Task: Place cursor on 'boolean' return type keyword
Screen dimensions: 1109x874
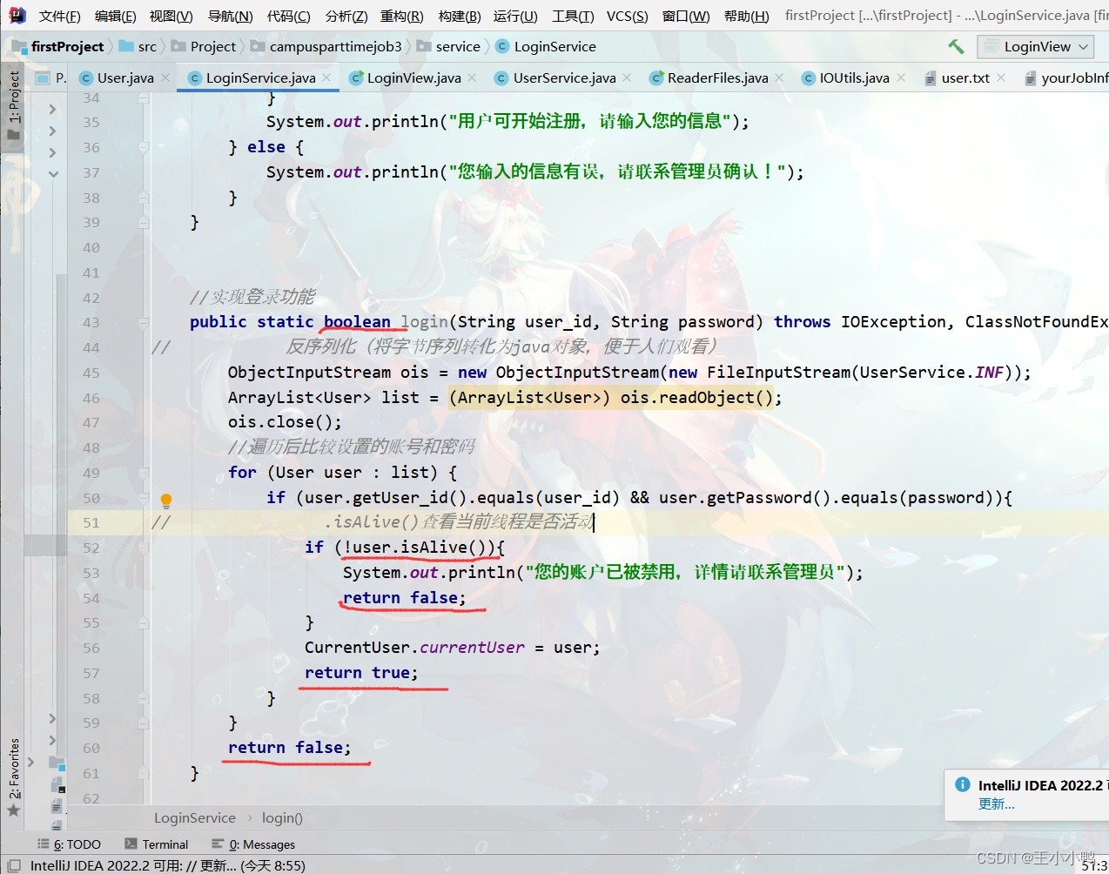Action: (357, 322)
